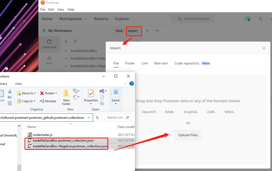Open the Help menu in Postman
This screenshot has width=272, height=171.
point(71,10)
